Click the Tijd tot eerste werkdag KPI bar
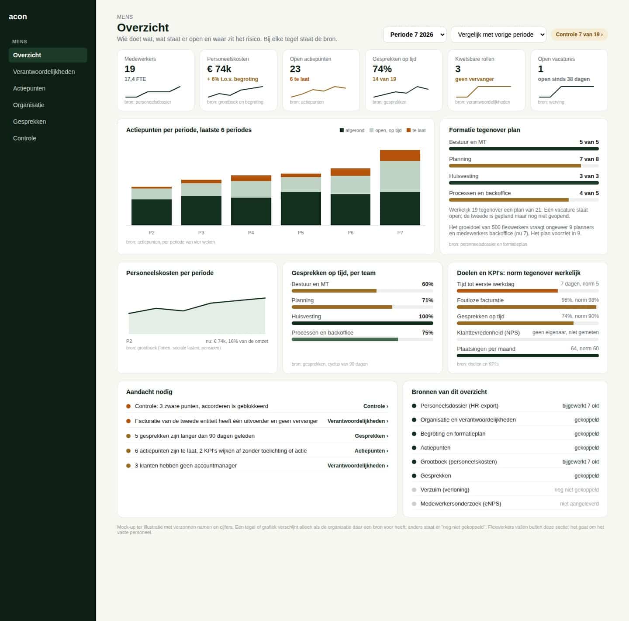Screen dimensions: 629x621 pyautogui.click(x=528, y=291)
